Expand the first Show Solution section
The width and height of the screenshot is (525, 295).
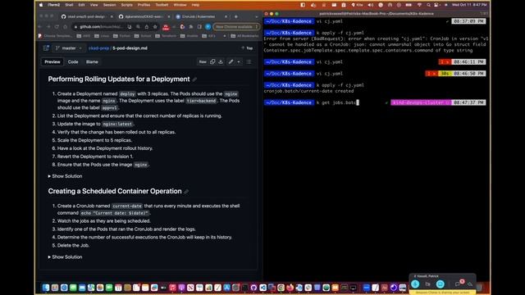[65, 176]
